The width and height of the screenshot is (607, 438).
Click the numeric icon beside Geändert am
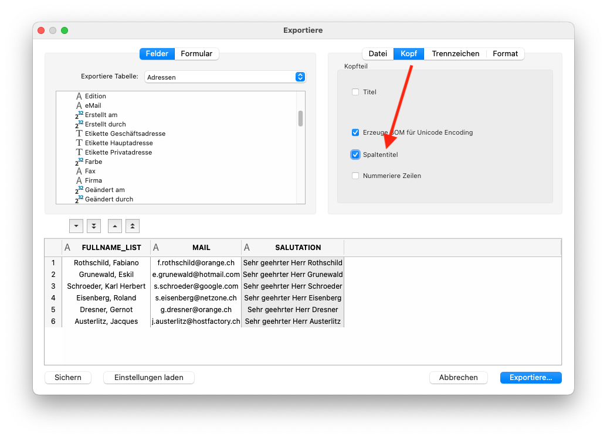pos(79,190)
